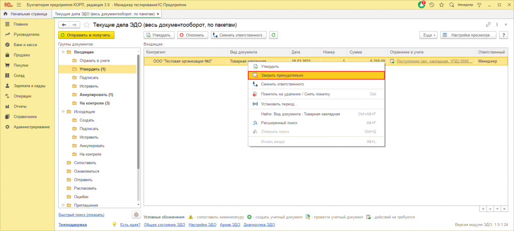Viewport: 514px width, 231px height.
Task: Collapse the Исходящие folder group
Action: 63,112
